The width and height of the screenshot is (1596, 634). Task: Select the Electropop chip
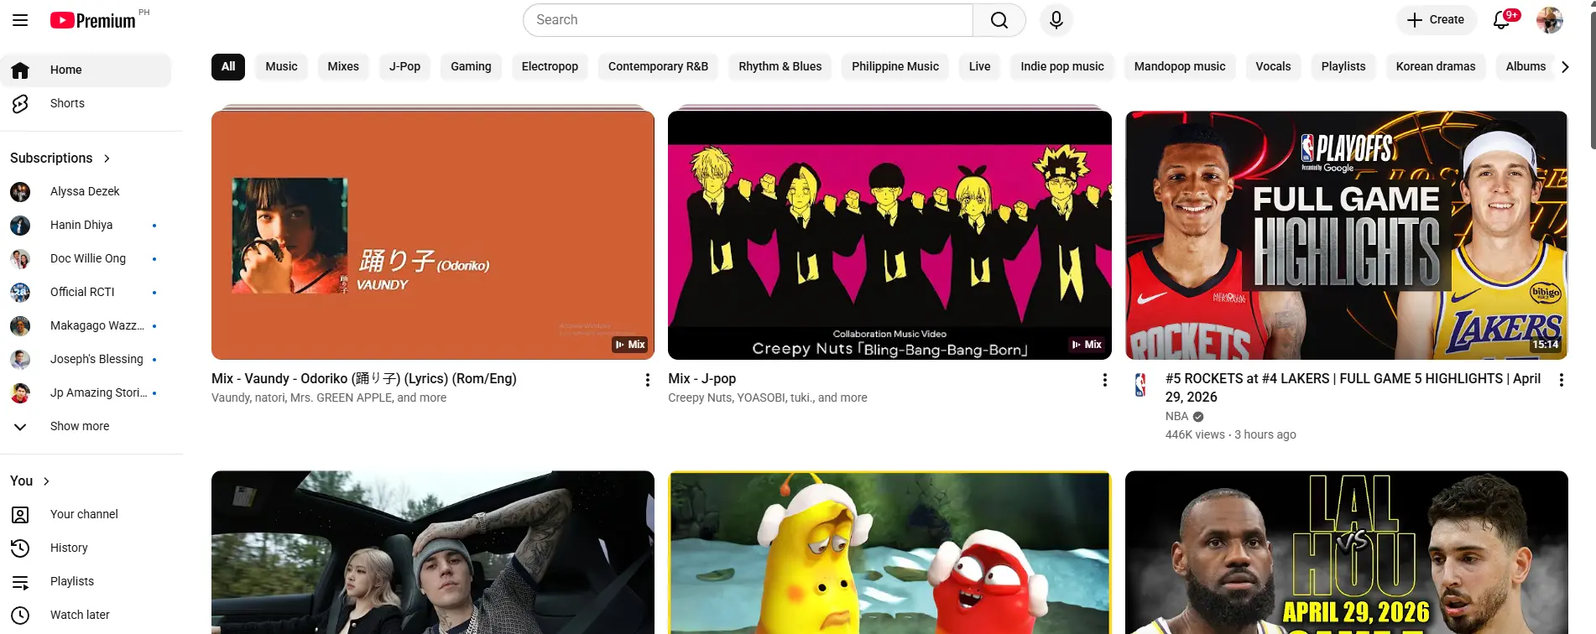point(550,66)
